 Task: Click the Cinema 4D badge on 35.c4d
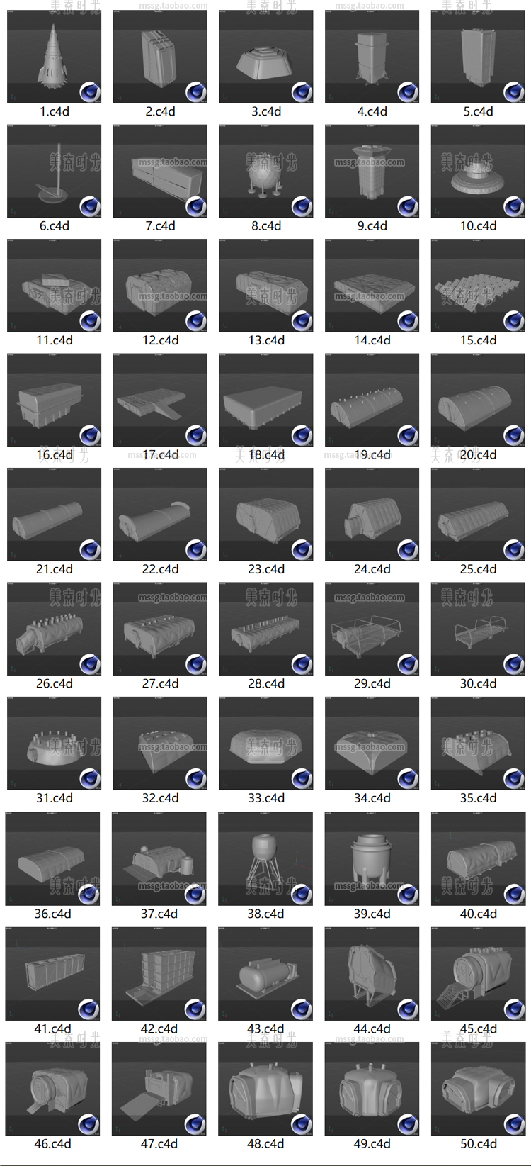(x=514, y=779)
